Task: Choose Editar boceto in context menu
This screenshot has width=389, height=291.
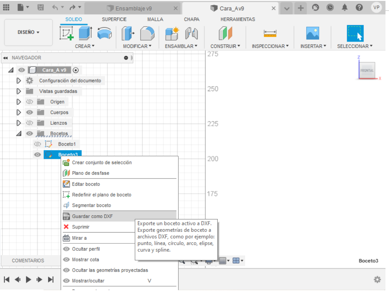Action: pyautogui.click(x=119, y=184)
